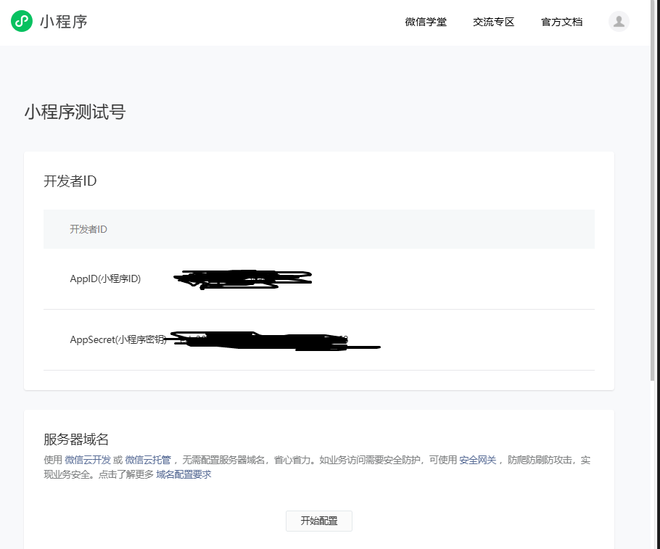Open the 微信云开发 link
The width and height of the screenshot is (660, 549).
click(88, 460)
